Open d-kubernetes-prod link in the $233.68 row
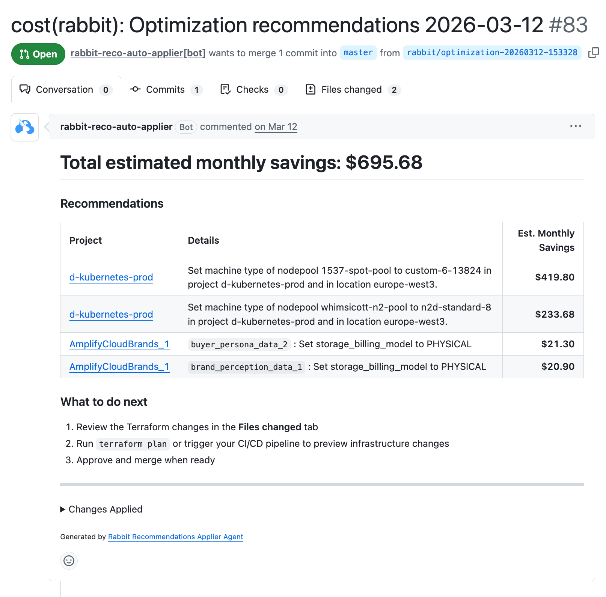The width and height of the screenshot is (606, 597). (111, 314)
